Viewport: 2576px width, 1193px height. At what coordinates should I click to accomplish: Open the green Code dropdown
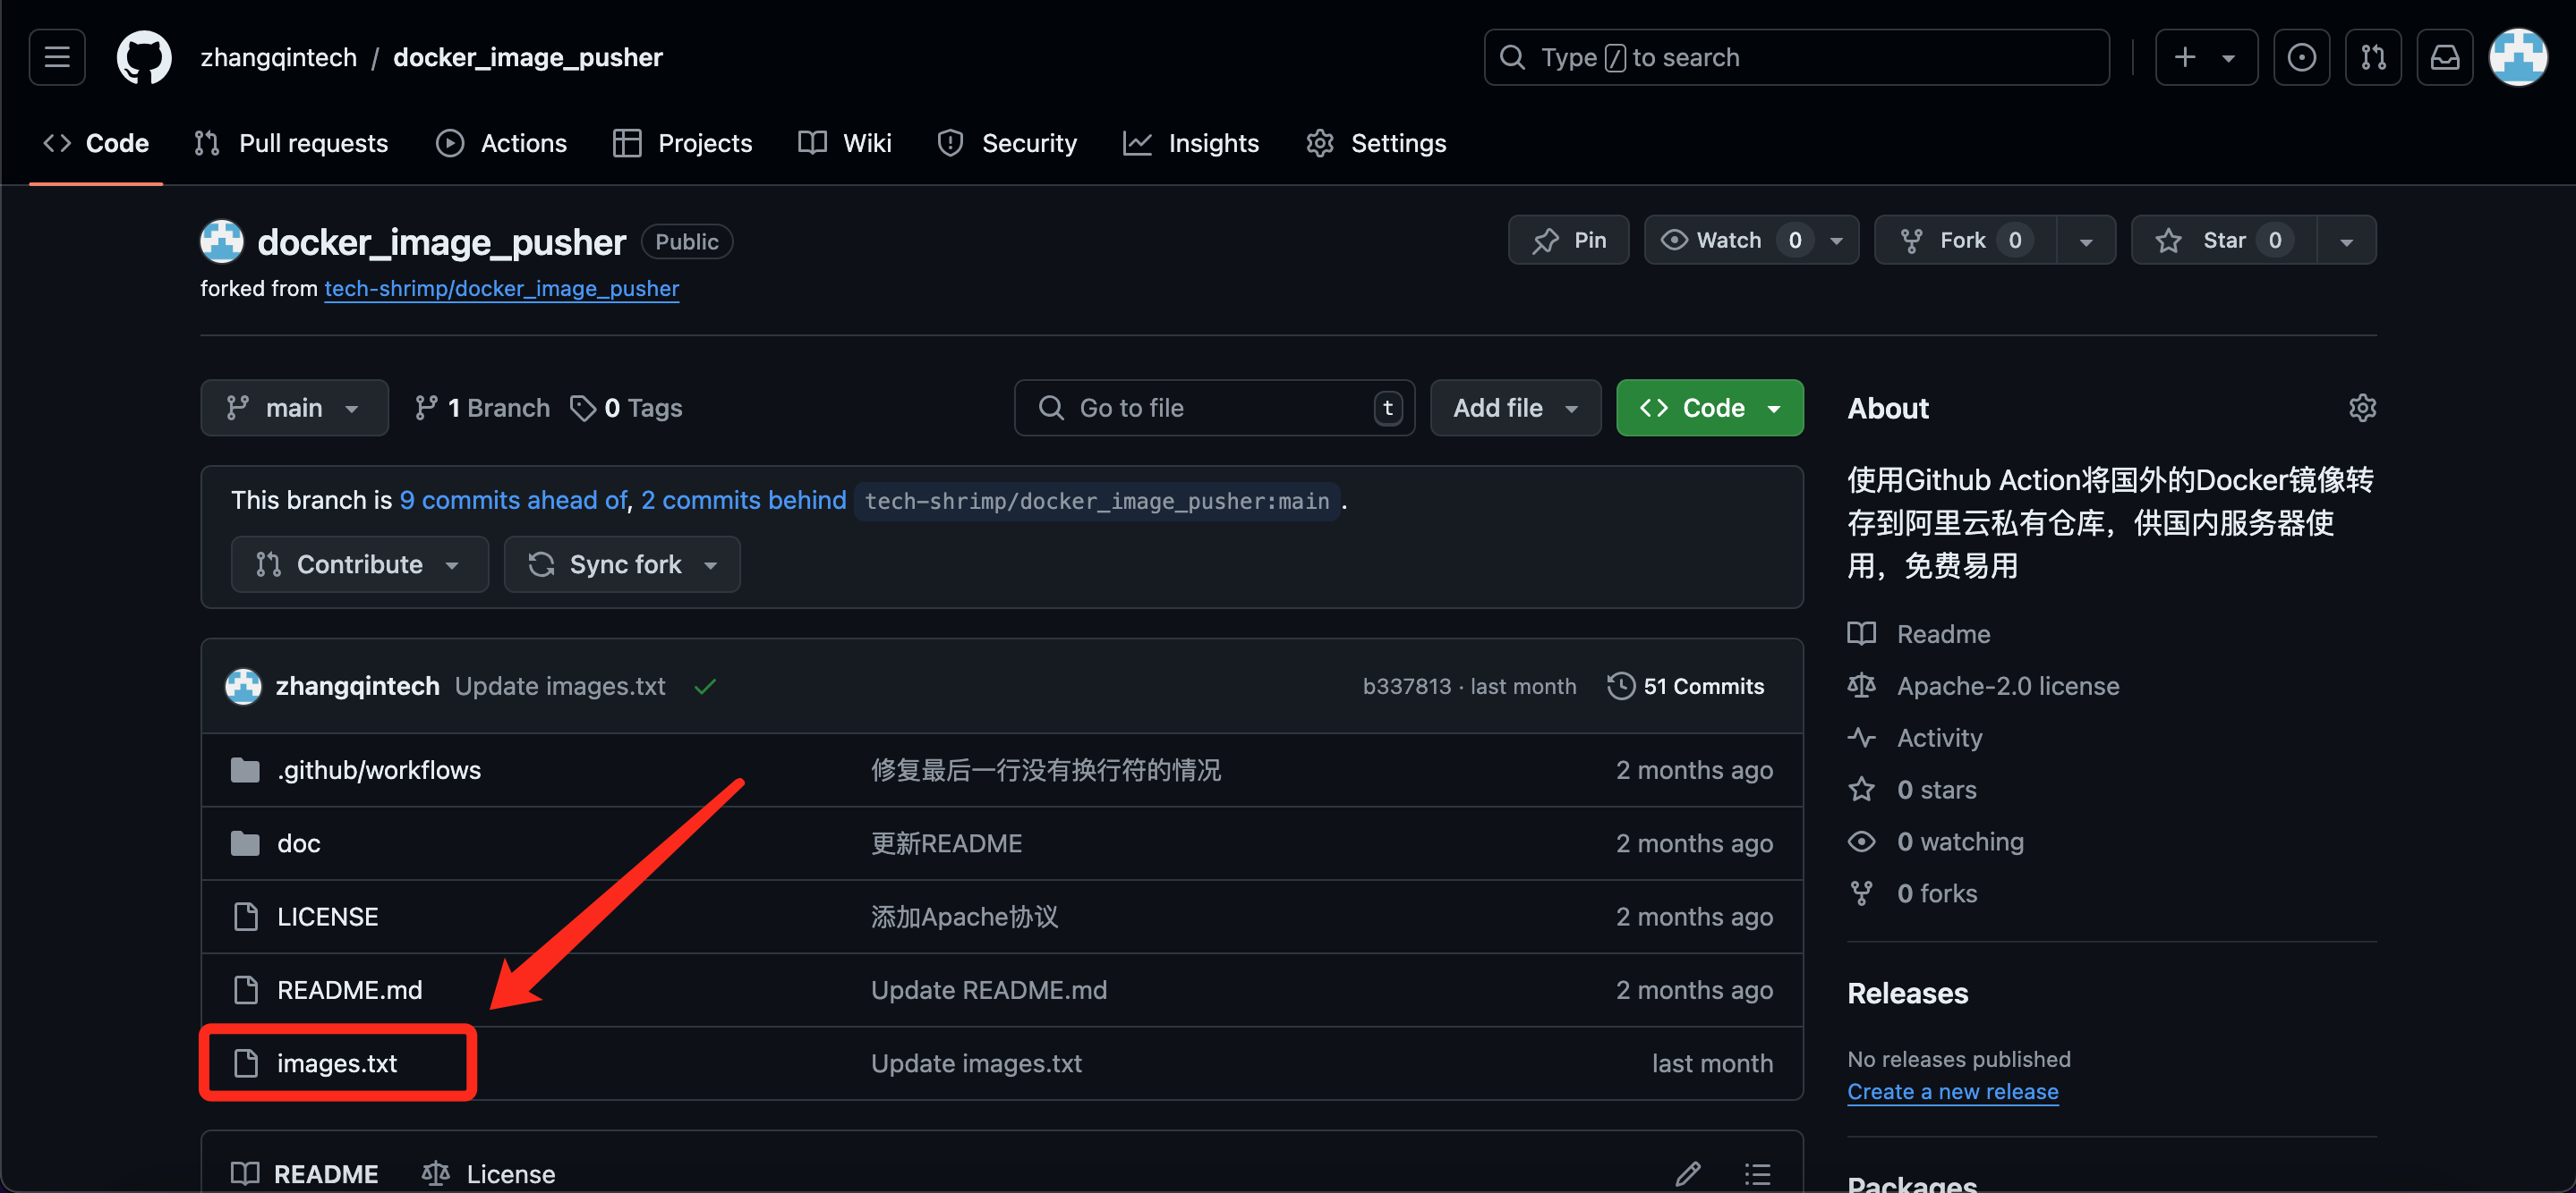(1708, 408)
